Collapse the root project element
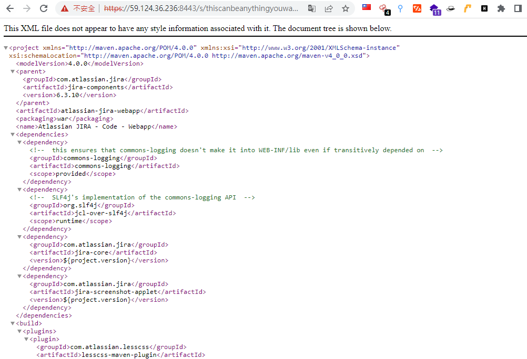Image resolution: width=527 pixels, height=359 pixels. tap(6, 48)
